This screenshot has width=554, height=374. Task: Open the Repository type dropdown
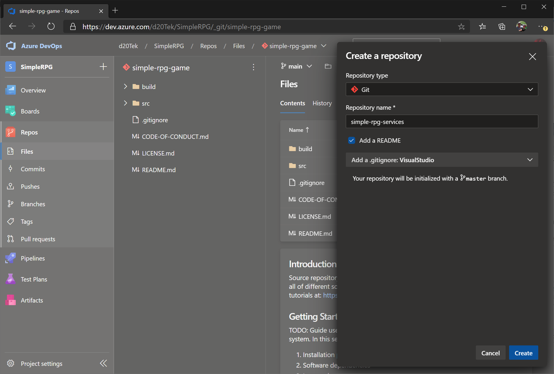441,89
